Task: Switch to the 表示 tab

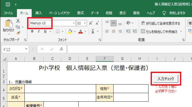Action: pos(122,13)
